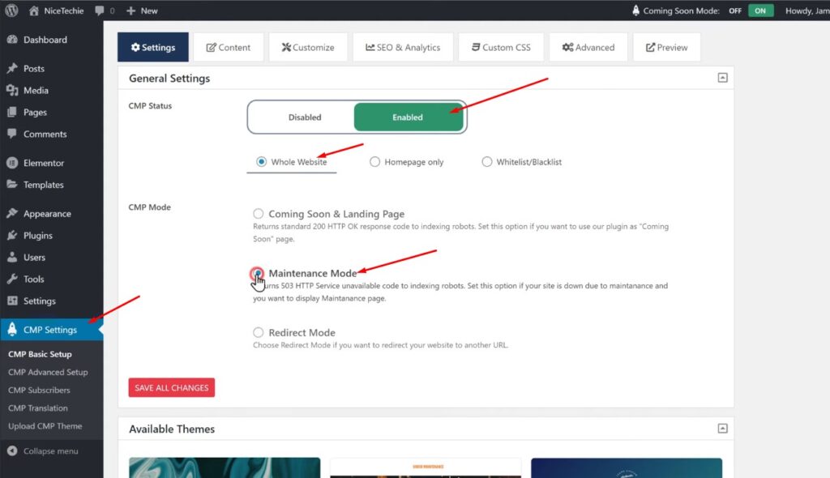Click the WordPress logo in the admin bar

click(11, 11)
